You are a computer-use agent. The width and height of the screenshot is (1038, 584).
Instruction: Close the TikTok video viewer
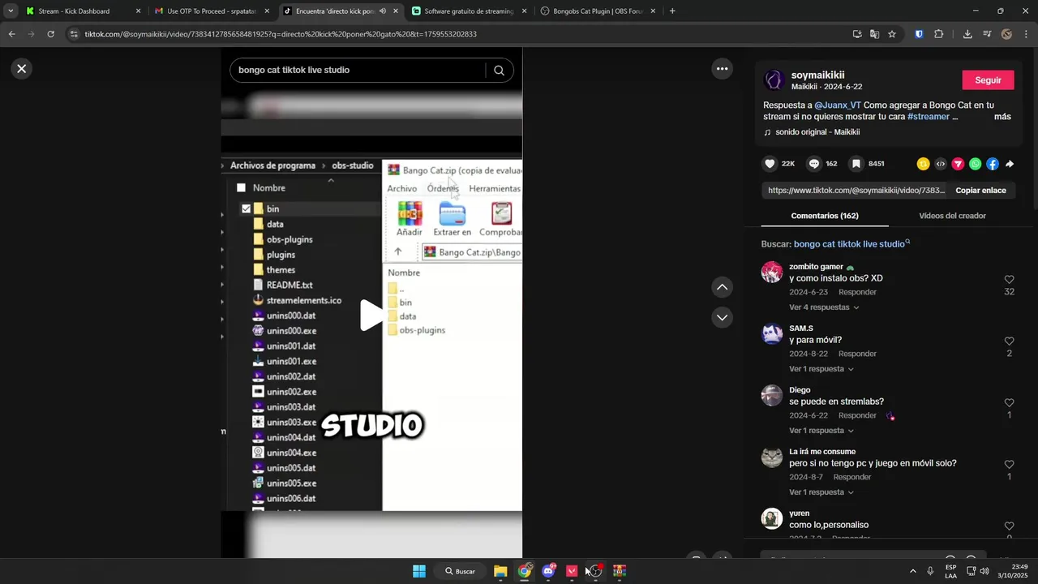(x=22, y=69)
